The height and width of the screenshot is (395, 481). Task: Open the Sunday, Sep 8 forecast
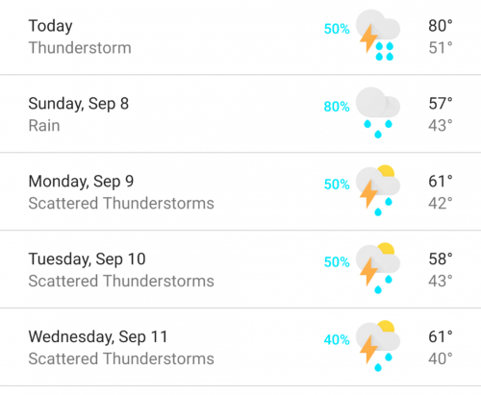240,113
